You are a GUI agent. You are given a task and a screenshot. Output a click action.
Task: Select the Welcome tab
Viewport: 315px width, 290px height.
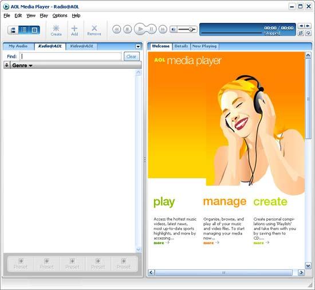click(x=161, y=46)
